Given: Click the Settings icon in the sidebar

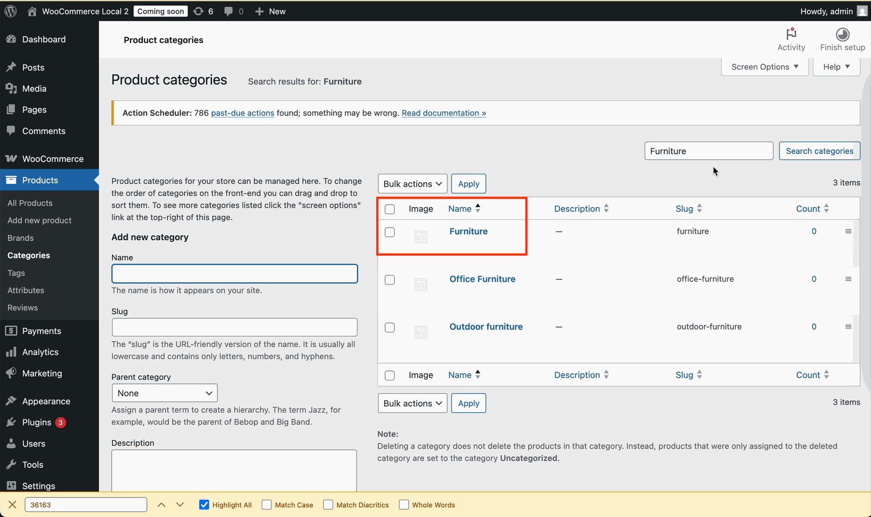Looking at the screenshot, I should (11, 486).
